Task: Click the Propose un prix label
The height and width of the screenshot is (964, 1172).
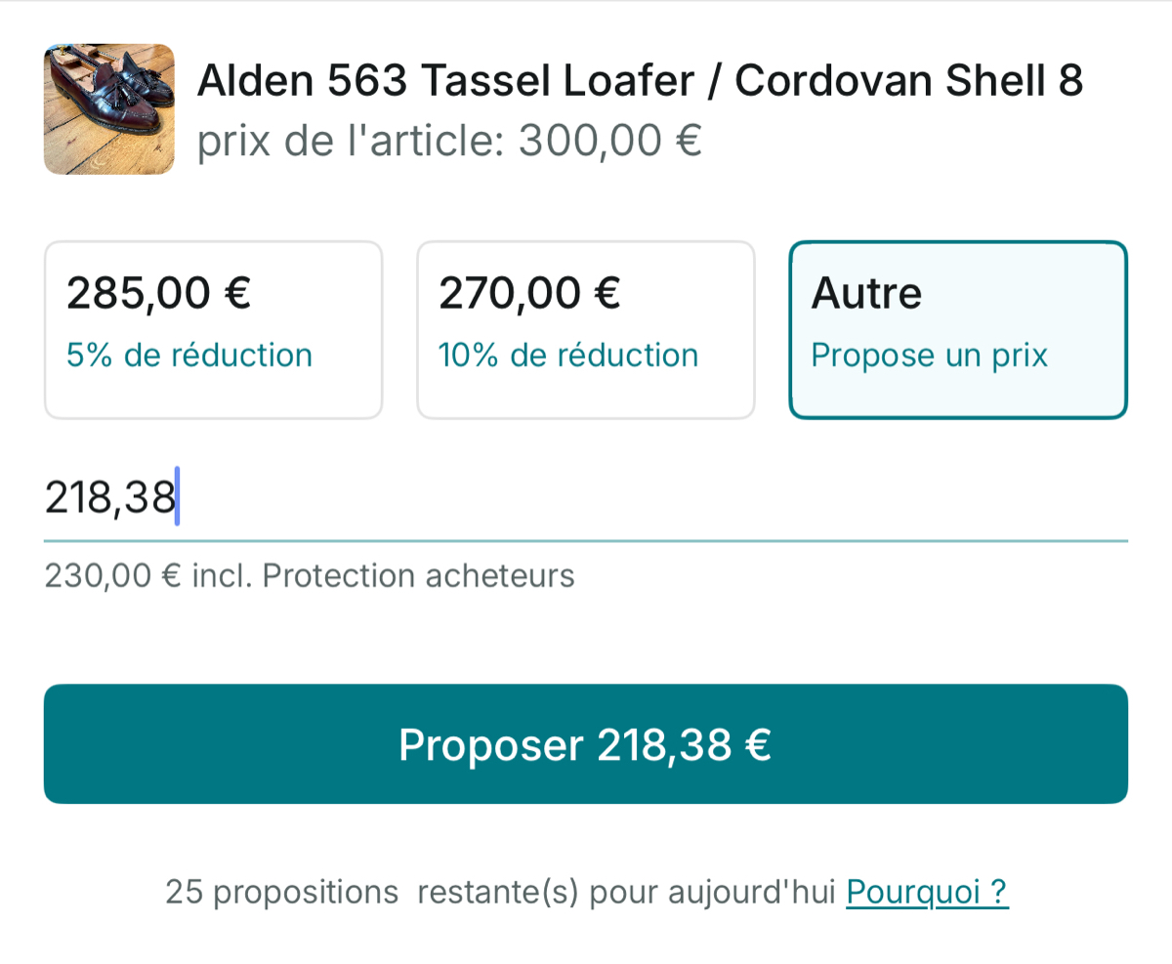Action: click(929, 356)
